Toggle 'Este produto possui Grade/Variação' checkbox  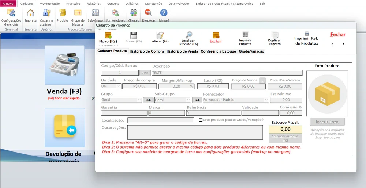click(201, 120)
